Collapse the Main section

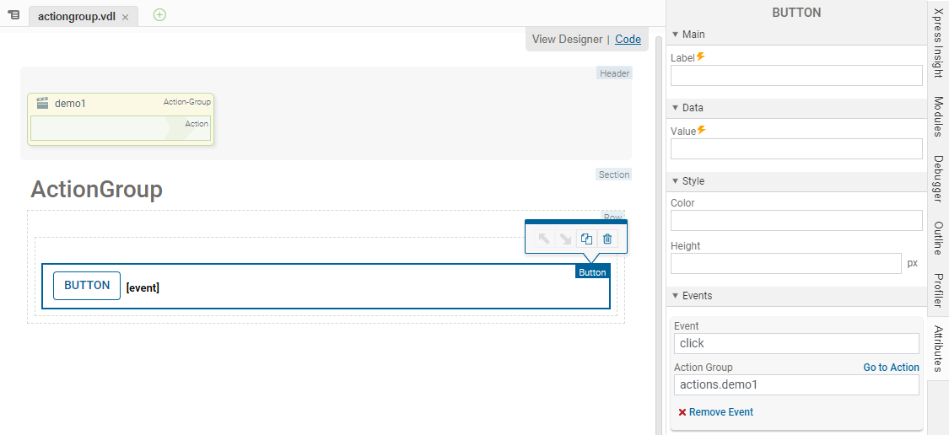pyautogui.click(x=675, y=35)
